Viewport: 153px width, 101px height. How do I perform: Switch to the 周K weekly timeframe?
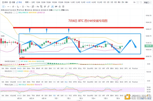point(119,2)
